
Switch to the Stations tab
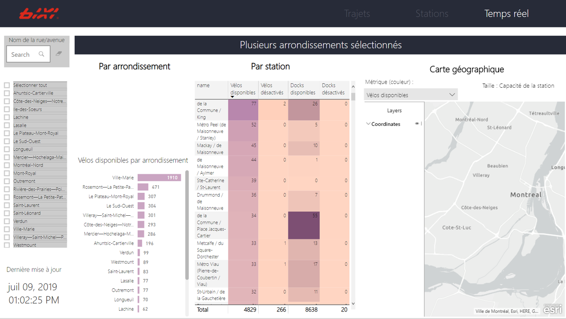coord(432,14)
